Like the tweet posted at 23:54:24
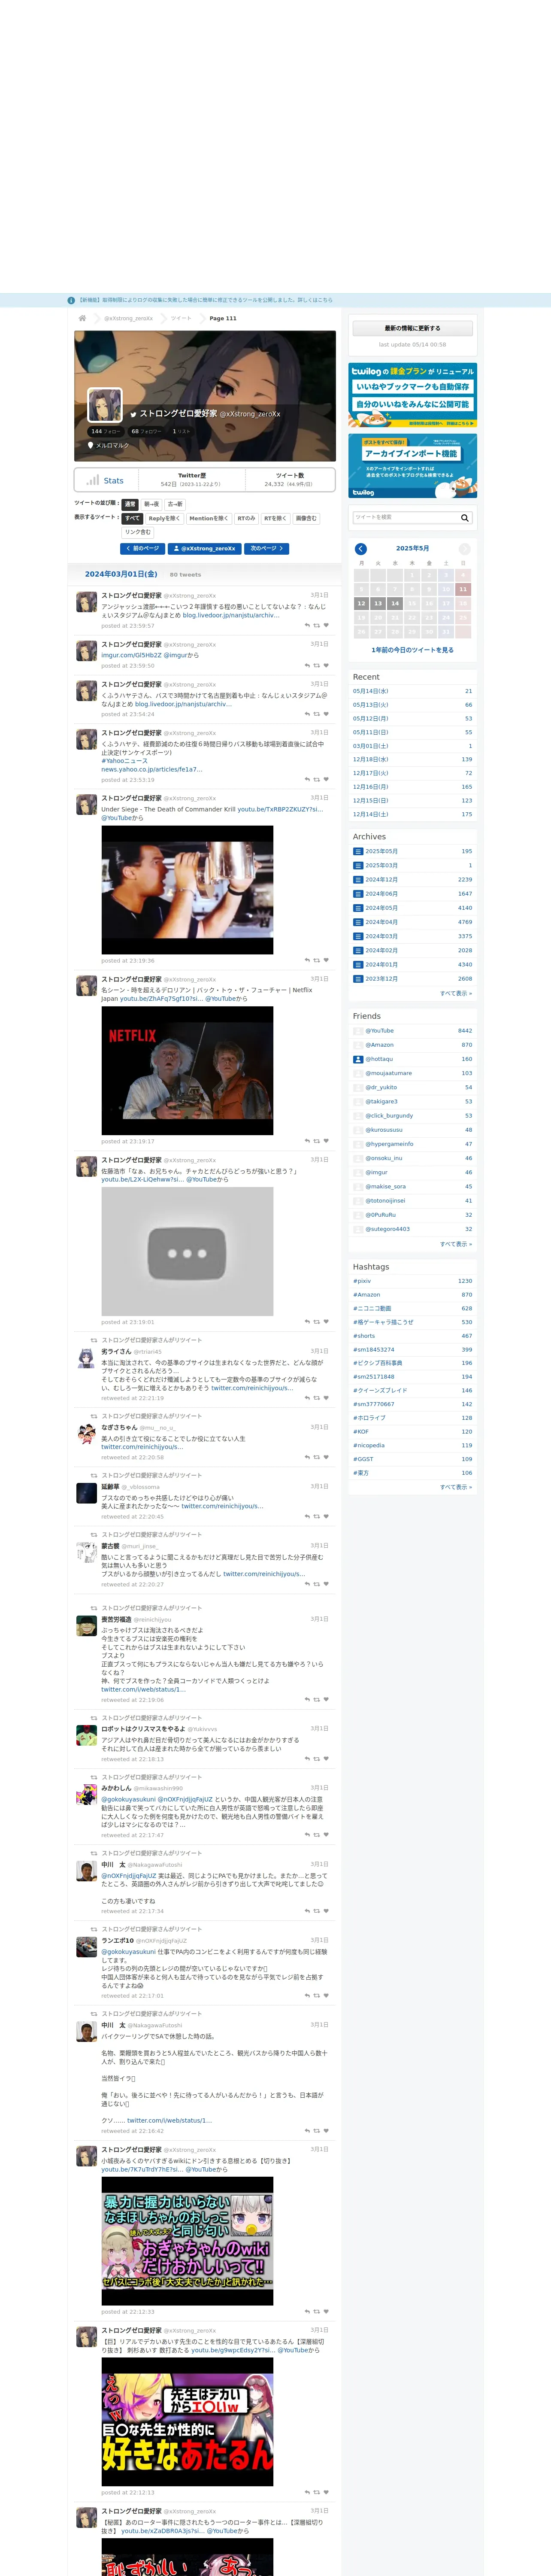This screenshot has height=2576, width=551. click(326, 714)
